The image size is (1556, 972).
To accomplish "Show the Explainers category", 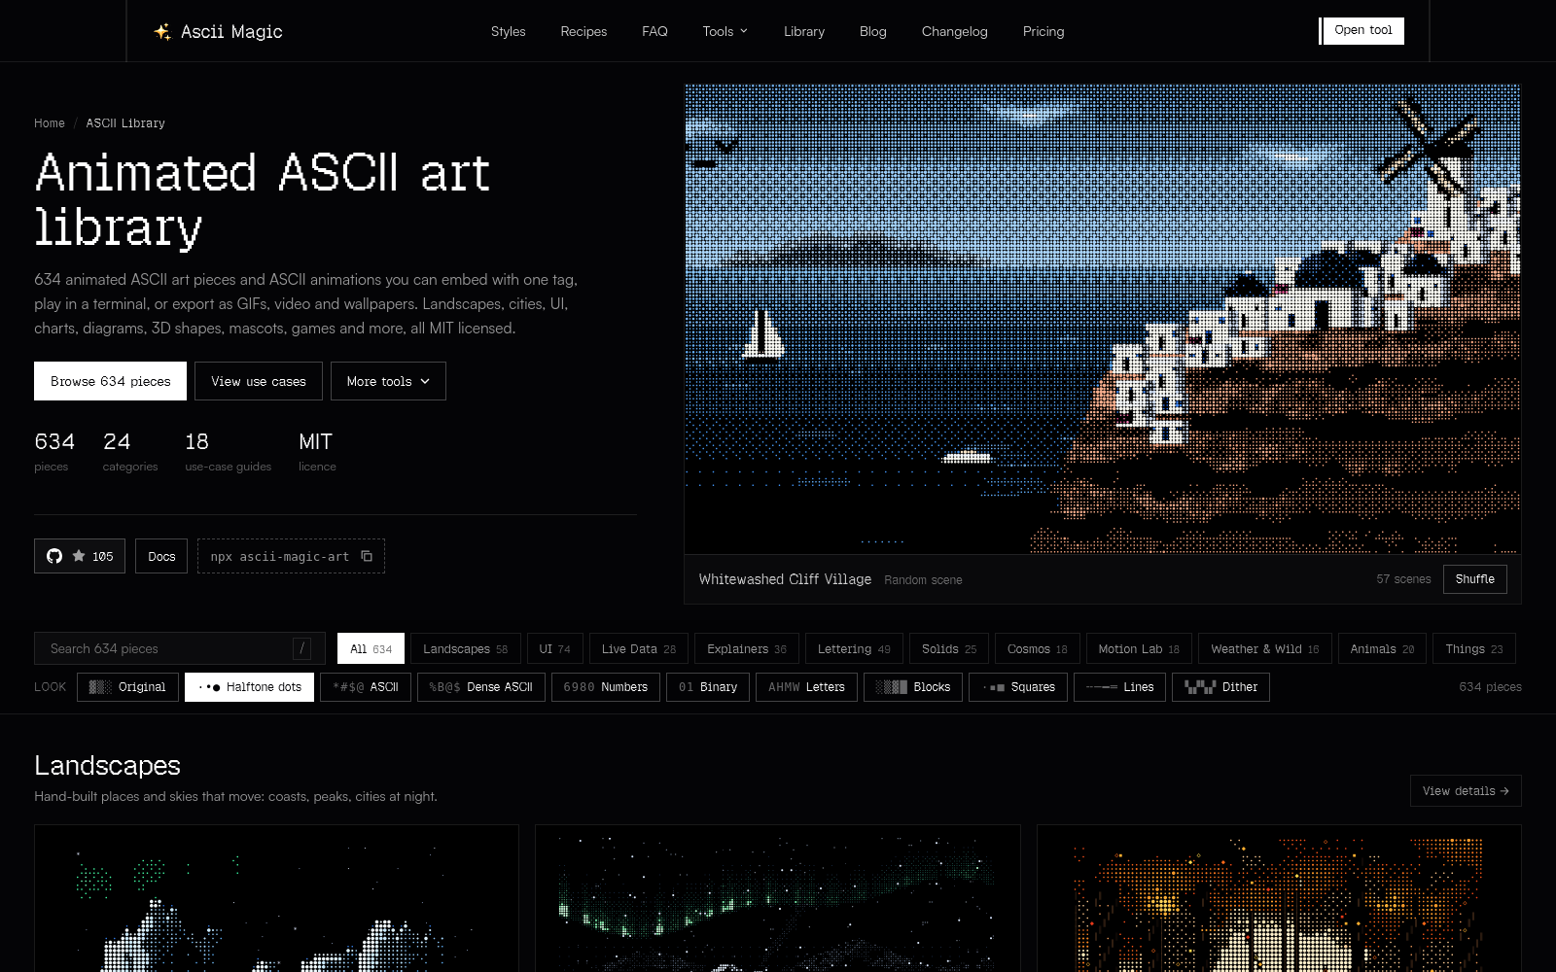I will (747, 648).
